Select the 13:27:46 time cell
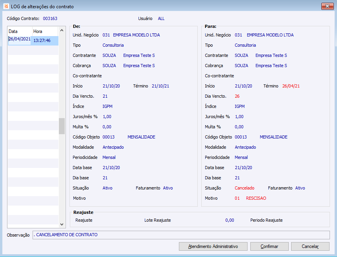337x257 pixels. click(44, 41)
